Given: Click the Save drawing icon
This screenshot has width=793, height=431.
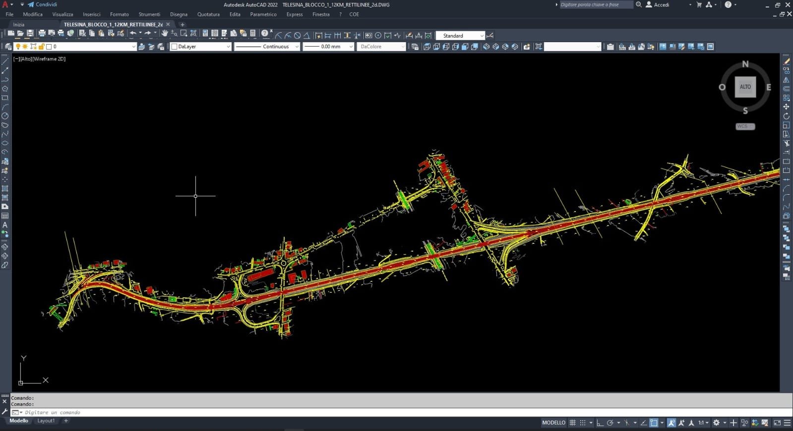Looking at the screenshot, I should tap(30, 33).
